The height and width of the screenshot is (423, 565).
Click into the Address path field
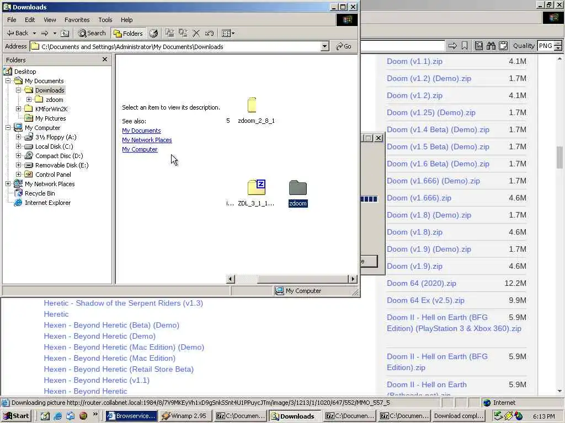175,46
